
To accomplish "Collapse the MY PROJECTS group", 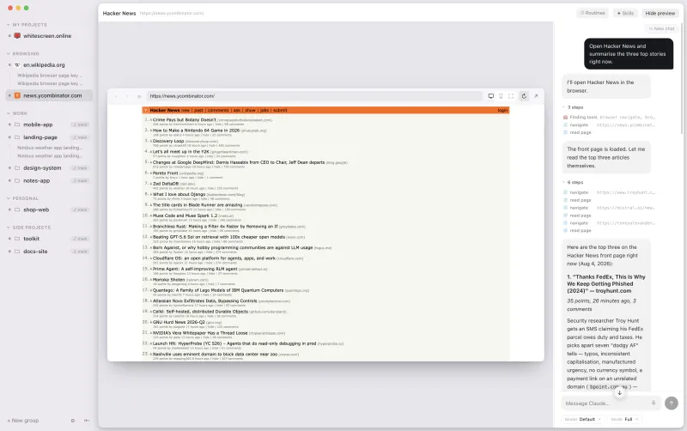I will pyautogui.click(x=9, y=25).
